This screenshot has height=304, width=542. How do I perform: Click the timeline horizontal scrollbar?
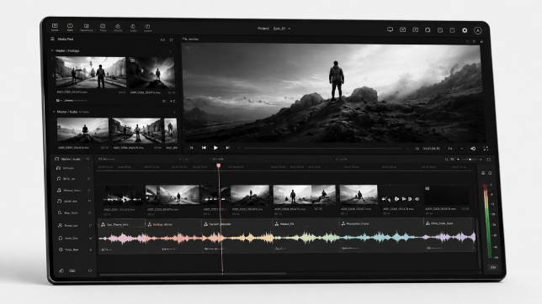pyautogui.click(x=193, y=275)
